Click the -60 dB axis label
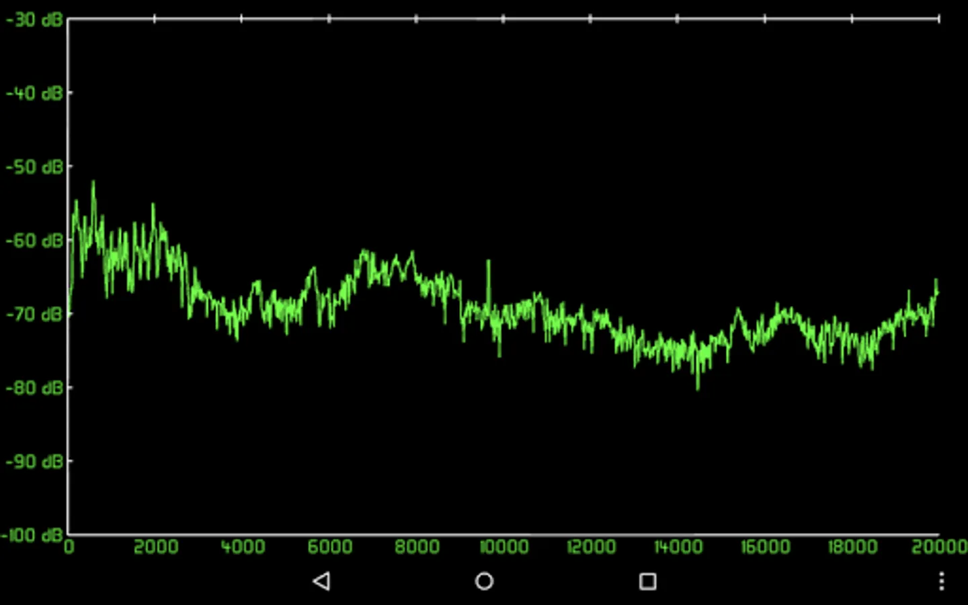 [34, 240]
